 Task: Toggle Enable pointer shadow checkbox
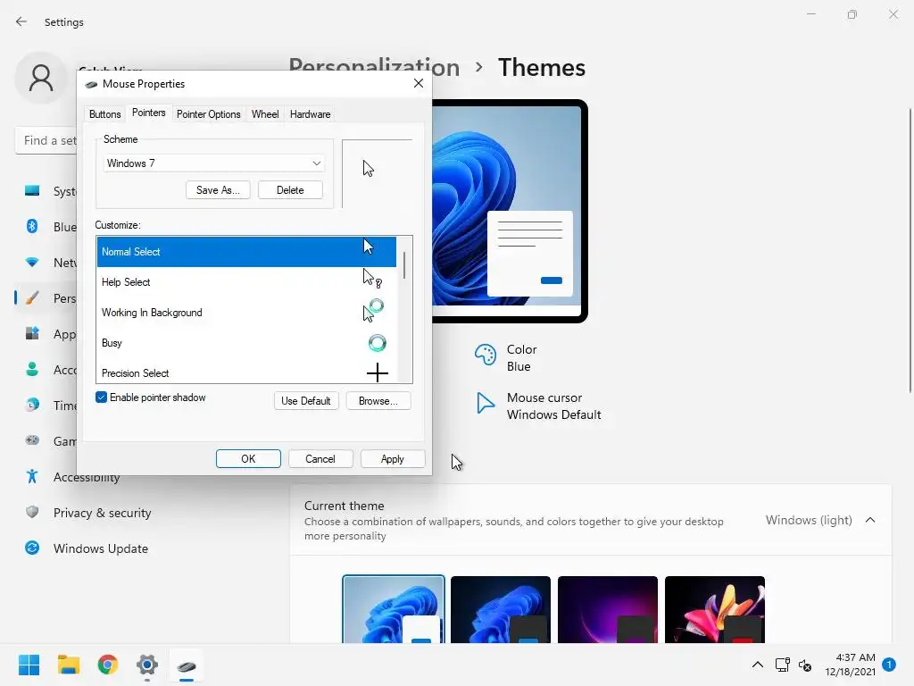point(101,397)
